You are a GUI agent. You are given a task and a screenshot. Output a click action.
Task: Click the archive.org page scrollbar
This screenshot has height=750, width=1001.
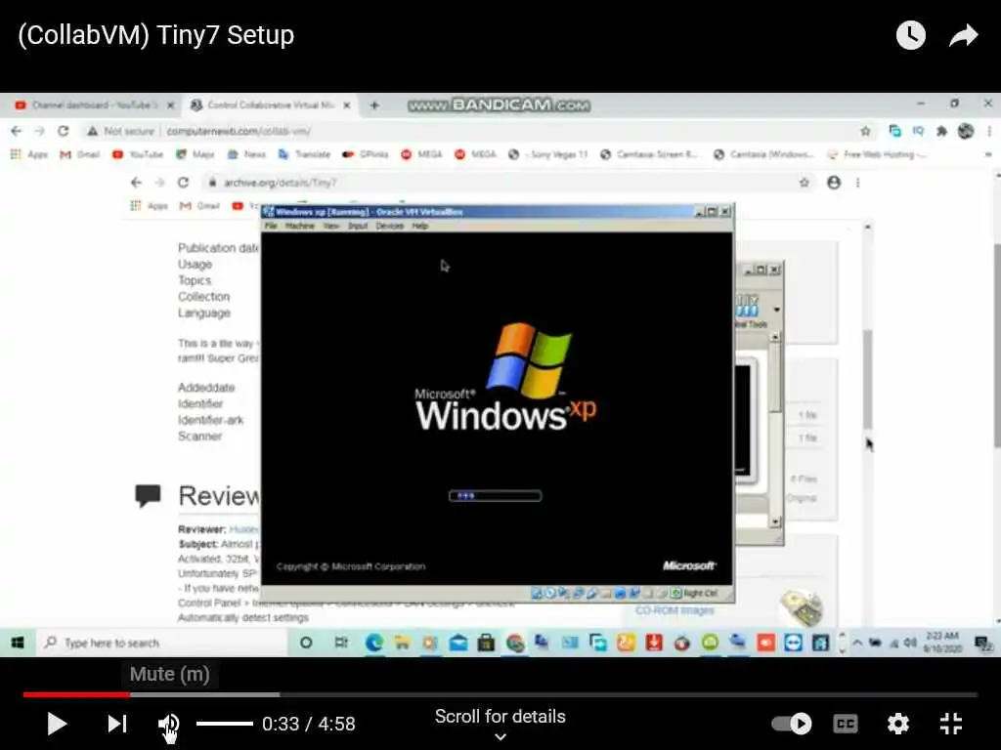[868, 380]
